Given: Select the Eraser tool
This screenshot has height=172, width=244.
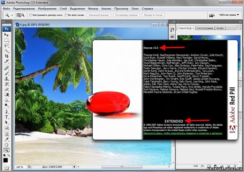Looking at the screenshot, I should coord(6,89).
